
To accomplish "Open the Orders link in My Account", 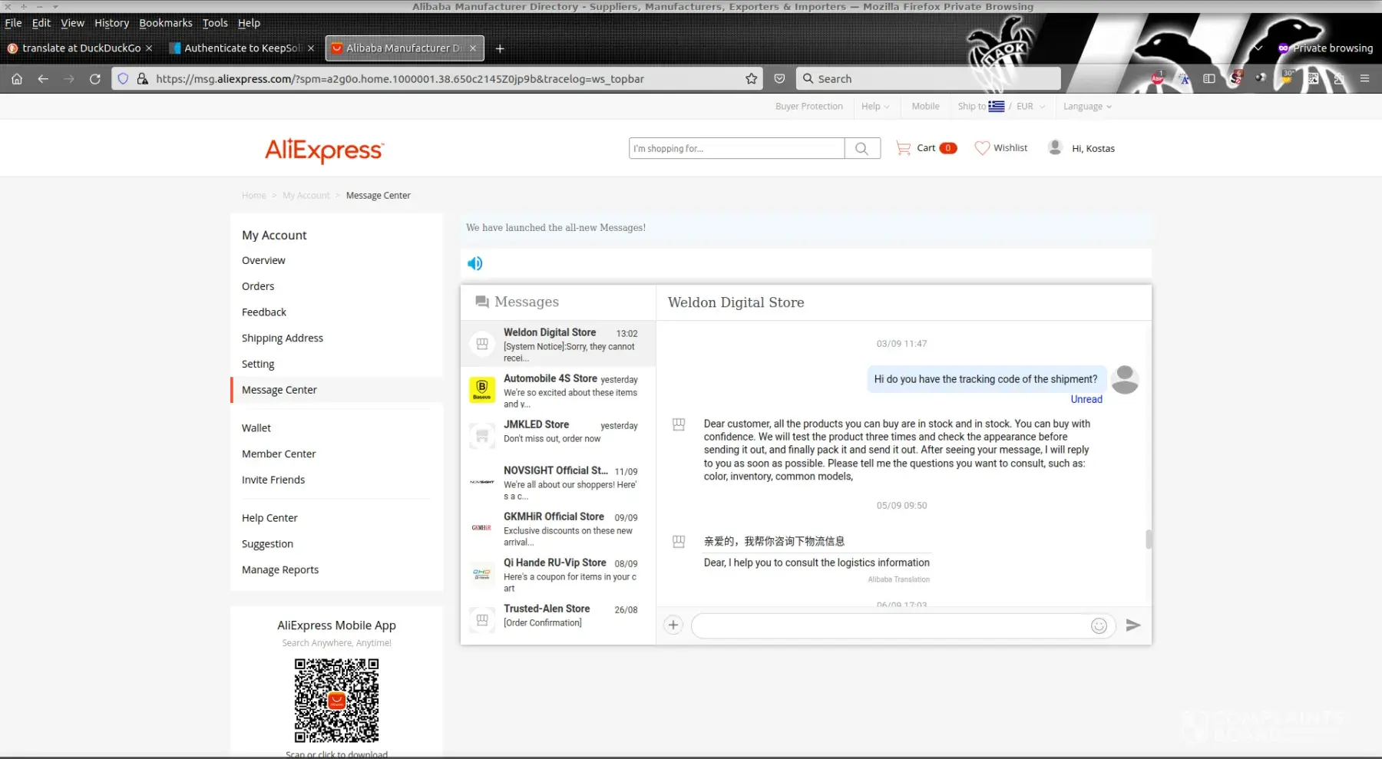I will pyautogui.click(x=258, y=286).
